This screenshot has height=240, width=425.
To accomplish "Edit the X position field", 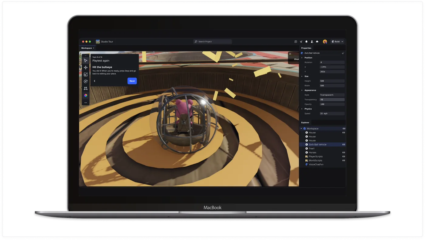I will pyautogui.click(x=332, y=67).
